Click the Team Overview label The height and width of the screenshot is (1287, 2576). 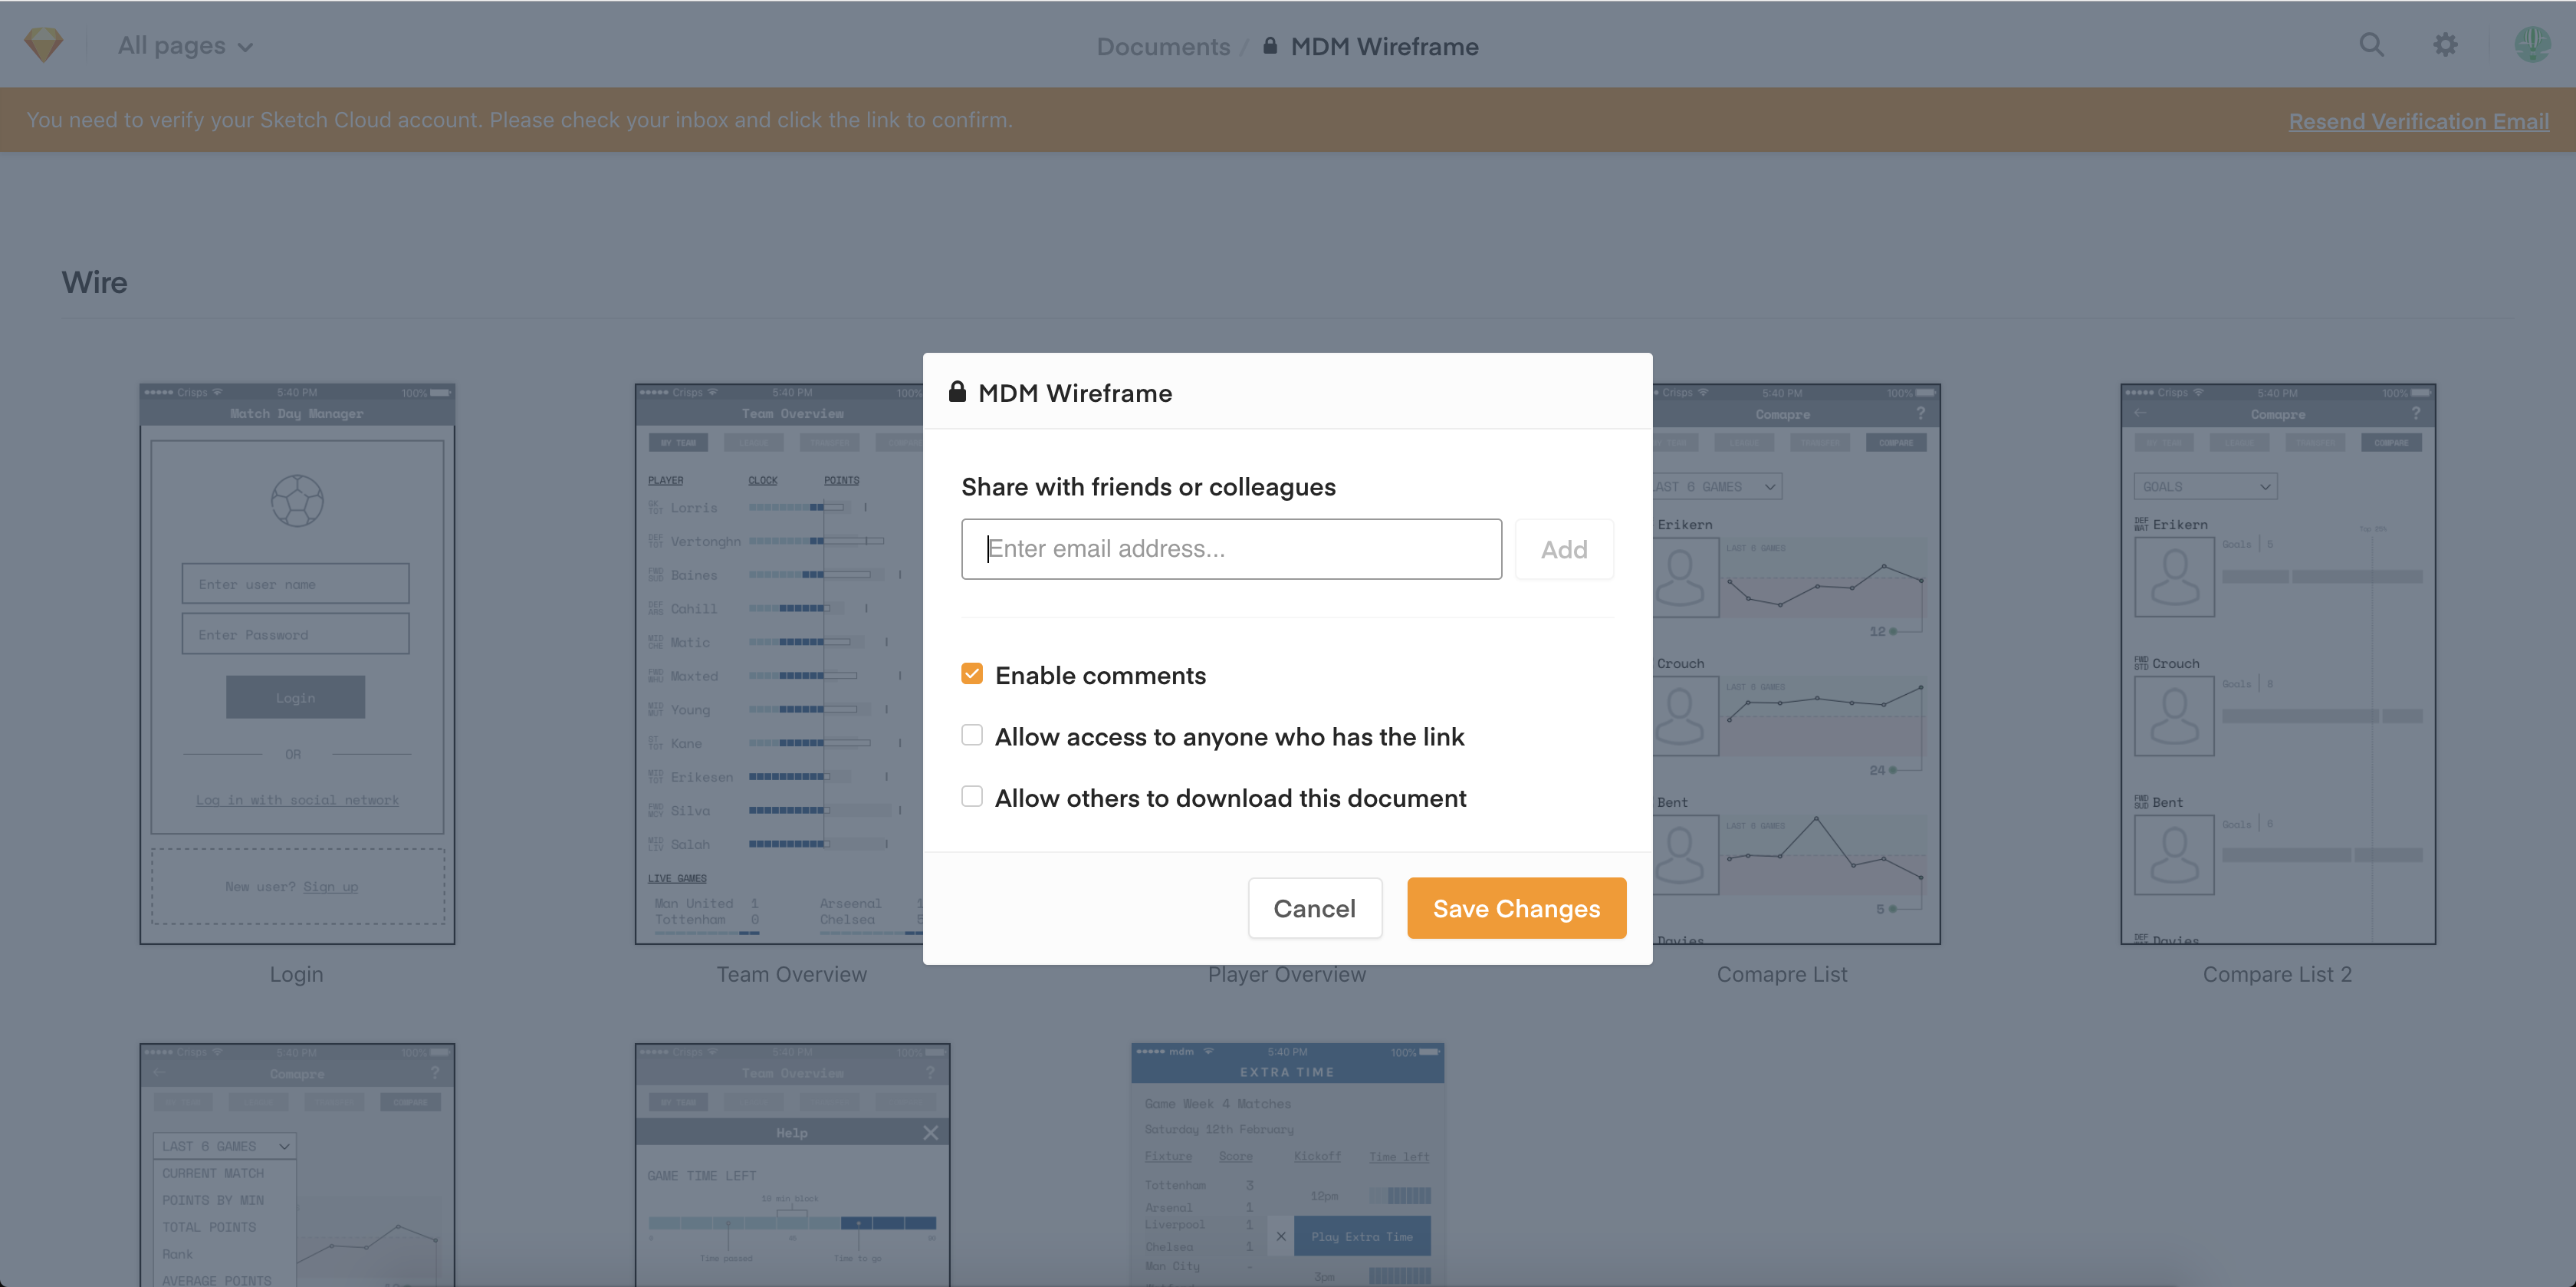[792, 974]
